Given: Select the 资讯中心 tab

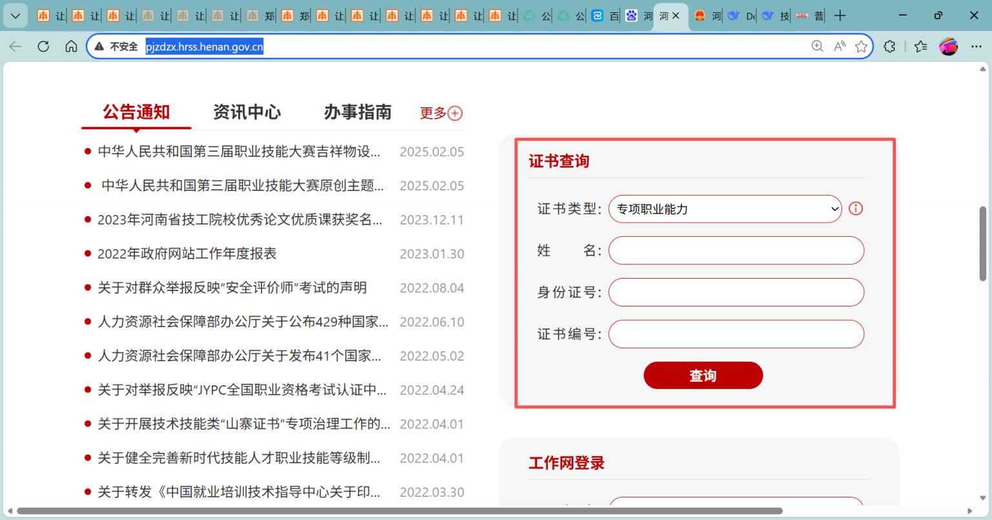Looking at the screenshot, I should pos(247,112).
